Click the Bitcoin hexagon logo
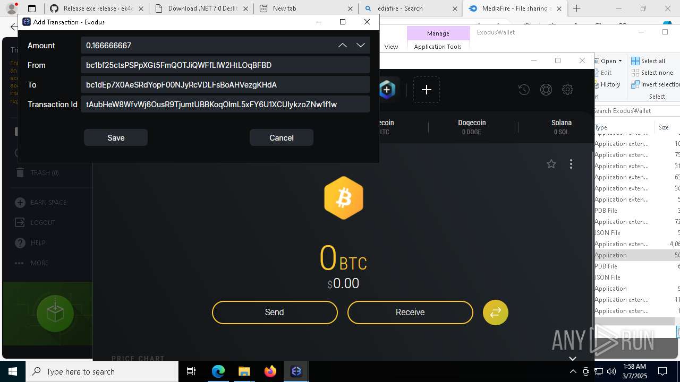The image size is (680, 382). (x=344, y=198)
